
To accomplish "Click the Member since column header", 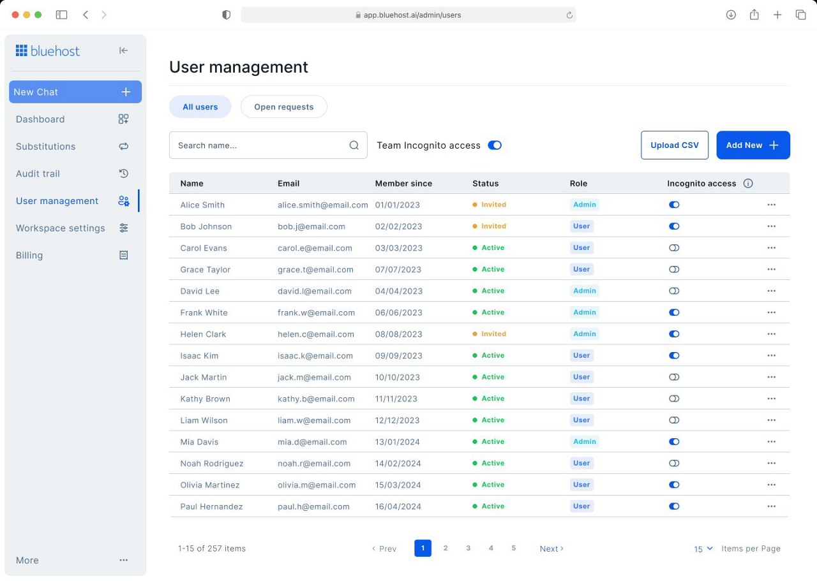I will click(x=403, y=184).
